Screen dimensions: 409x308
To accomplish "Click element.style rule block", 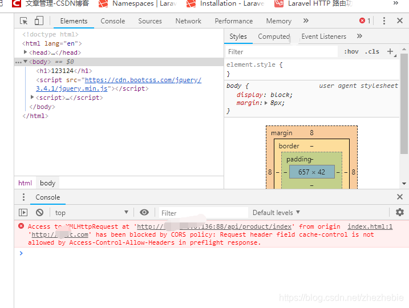I will coord(311,69).
